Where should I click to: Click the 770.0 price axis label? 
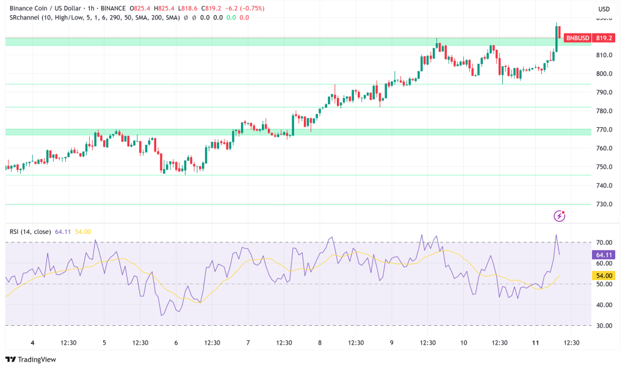coord(604,130)
